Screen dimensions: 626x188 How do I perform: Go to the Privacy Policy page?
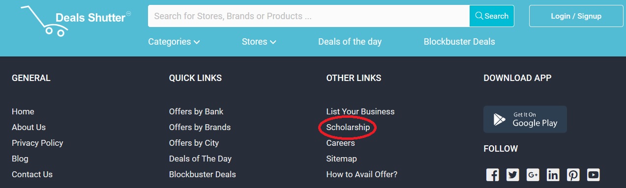tap(37, 143)
